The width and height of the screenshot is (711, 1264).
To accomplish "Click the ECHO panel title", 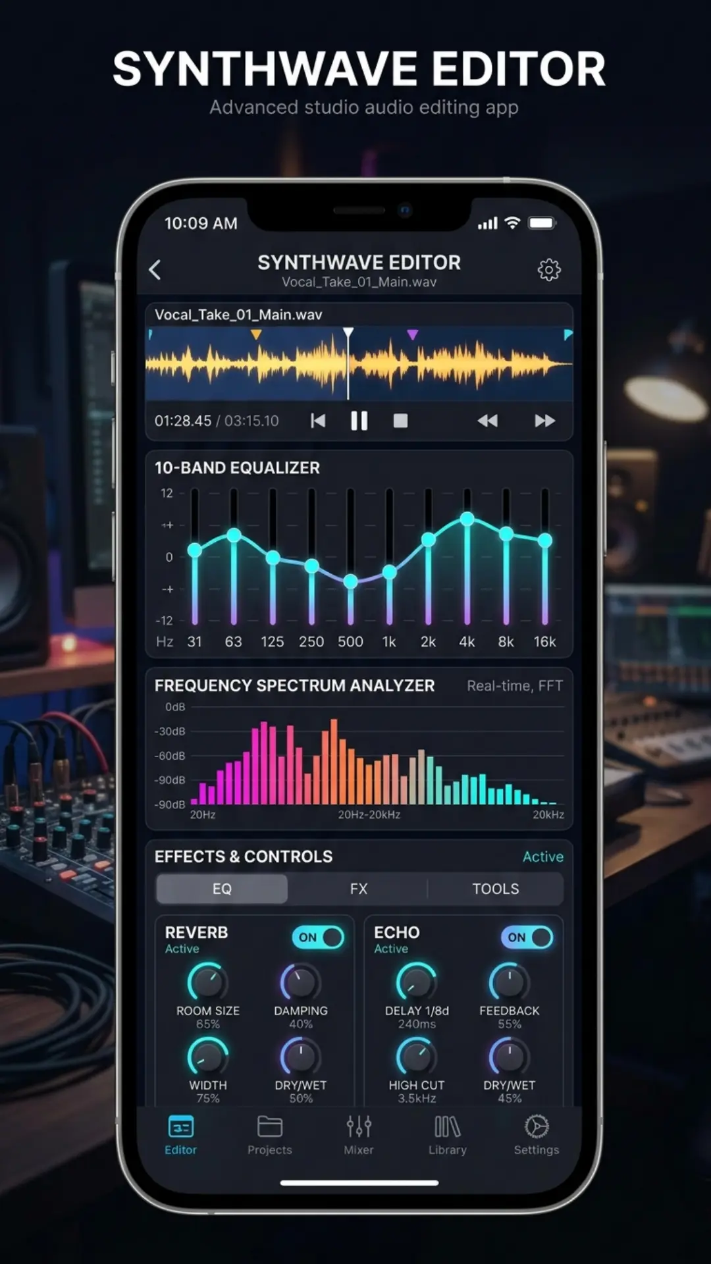I will tap(397, 933).
